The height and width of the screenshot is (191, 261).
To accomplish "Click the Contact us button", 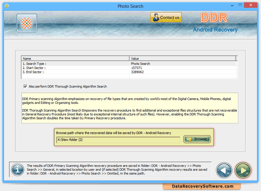I will pos(166,17).
